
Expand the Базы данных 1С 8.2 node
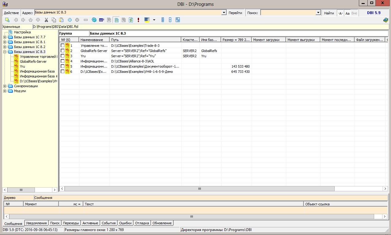(5, 47)
